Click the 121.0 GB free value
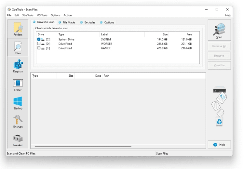Screen dimensions: 244x169 [x=186, y=40]
